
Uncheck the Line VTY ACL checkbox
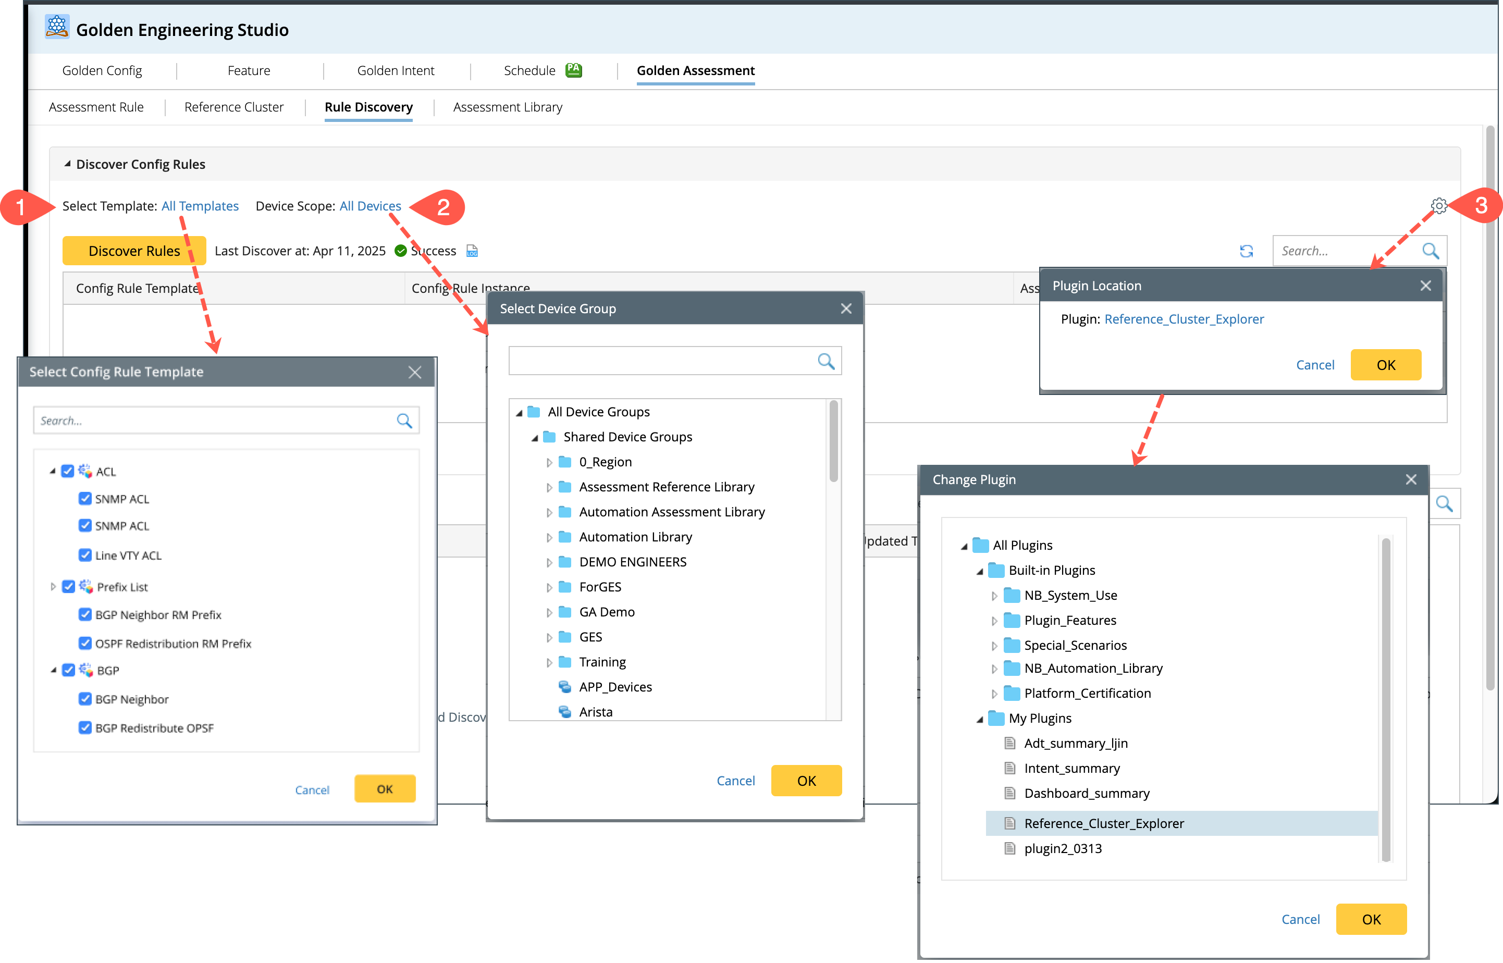(x=85, y=554)
